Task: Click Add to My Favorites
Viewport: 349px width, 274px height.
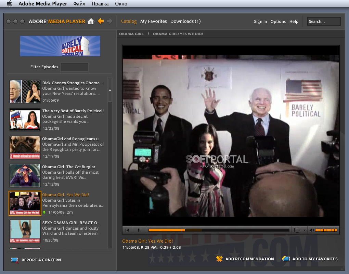Action: point(315,259)
